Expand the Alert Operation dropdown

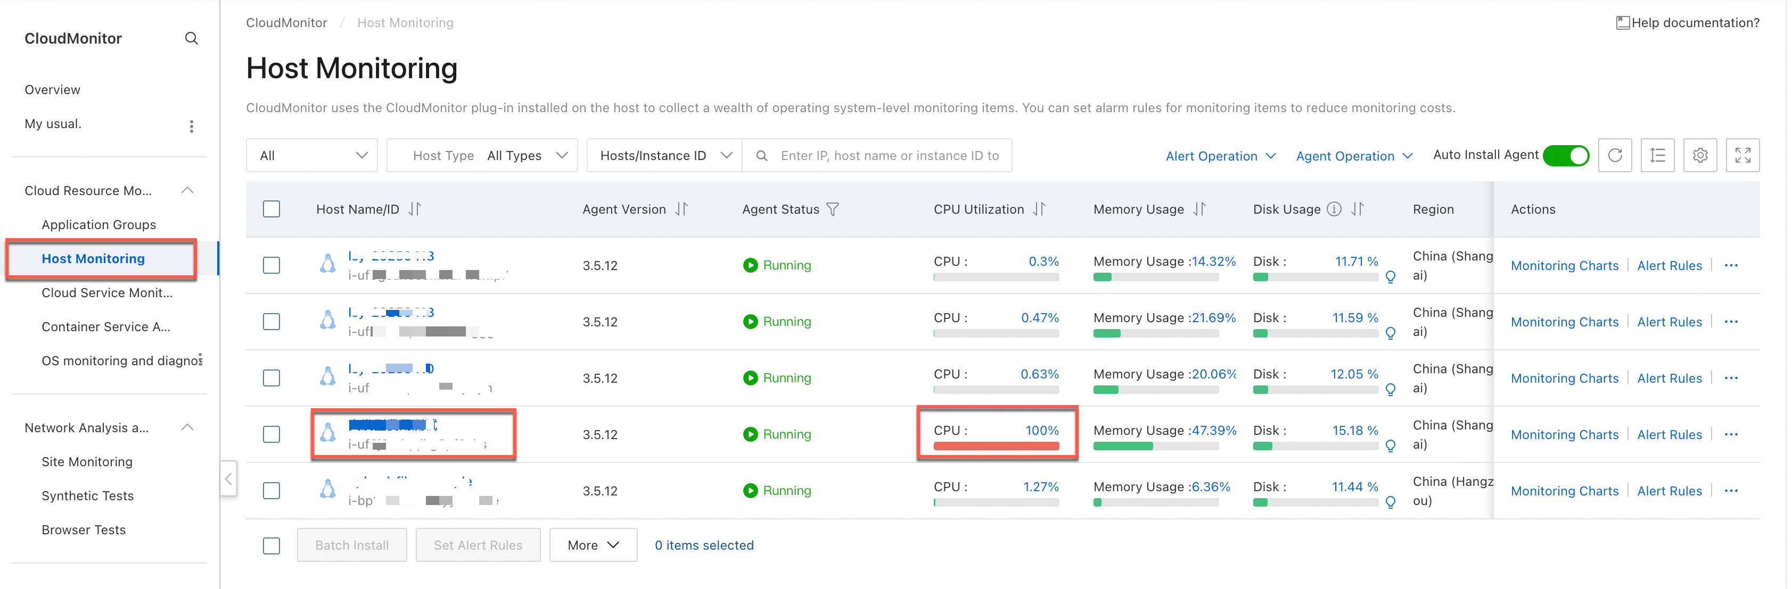click(1220, 156)
